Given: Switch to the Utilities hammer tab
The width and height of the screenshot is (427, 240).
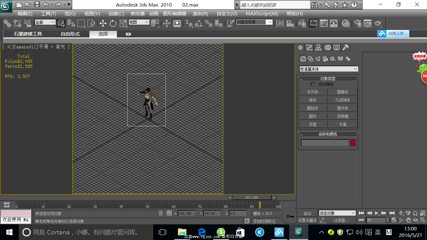Looking at the screenshot, I should click(x=346, y=47).
